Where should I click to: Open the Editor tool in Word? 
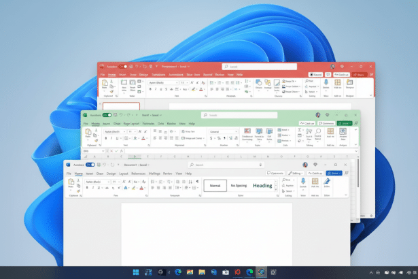(x=327, y=183)
